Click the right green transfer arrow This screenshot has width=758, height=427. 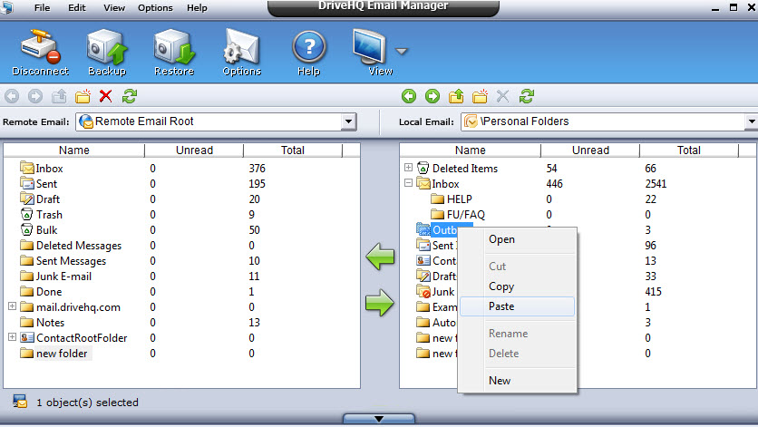[x=380, y=303]
